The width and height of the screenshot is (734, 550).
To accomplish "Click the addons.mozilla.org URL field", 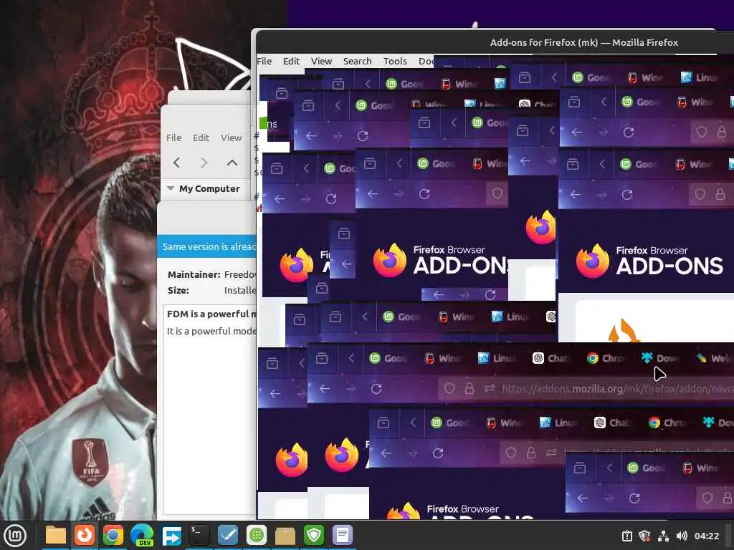I will [x=585, y=389].
